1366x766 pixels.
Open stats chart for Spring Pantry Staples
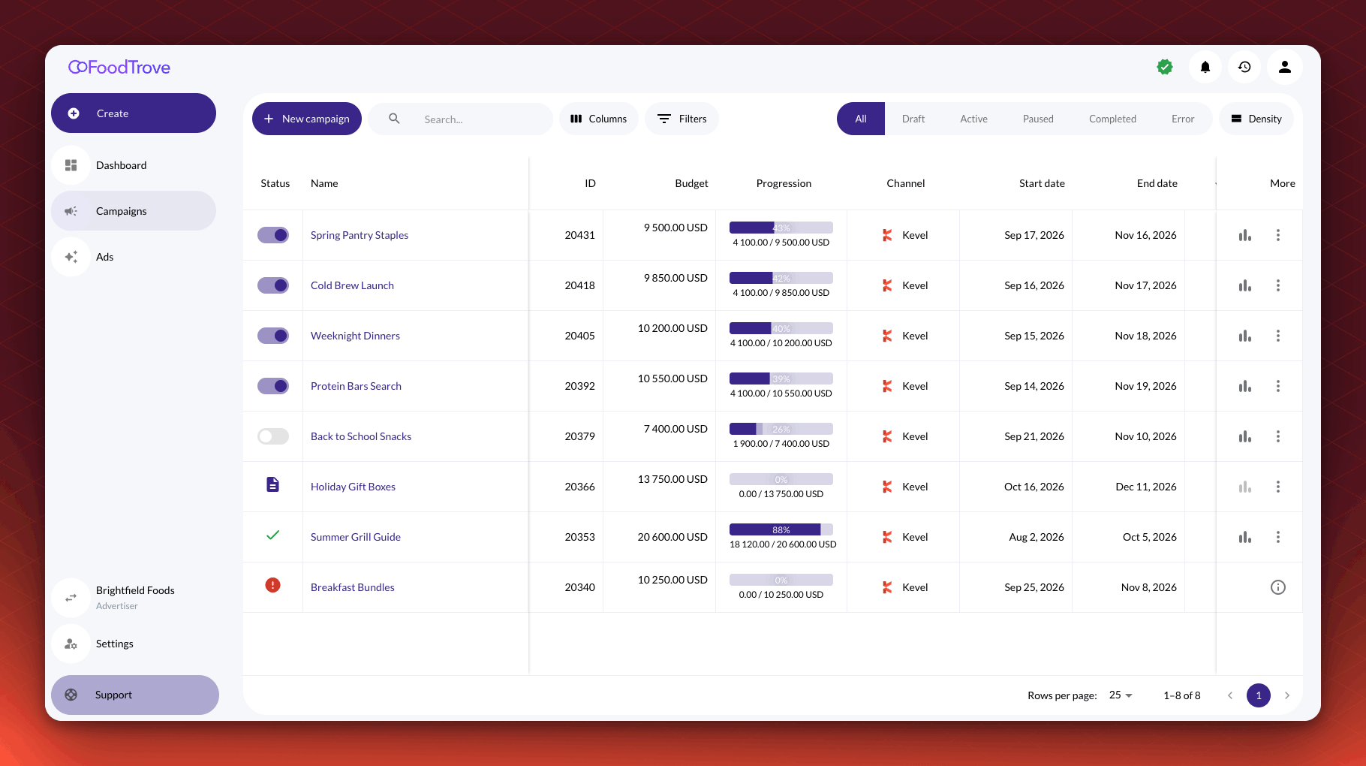1245,235
